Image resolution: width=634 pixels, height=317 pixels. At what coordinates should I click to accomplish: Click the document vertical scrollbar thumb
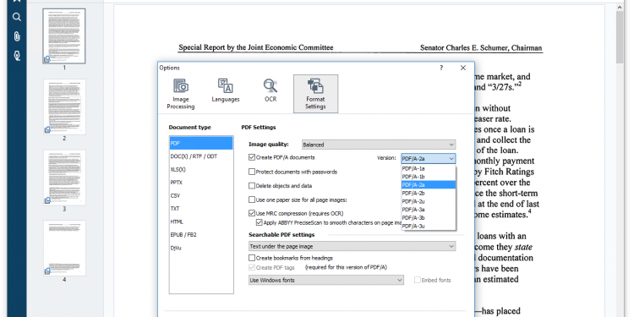tap(620, 37)
